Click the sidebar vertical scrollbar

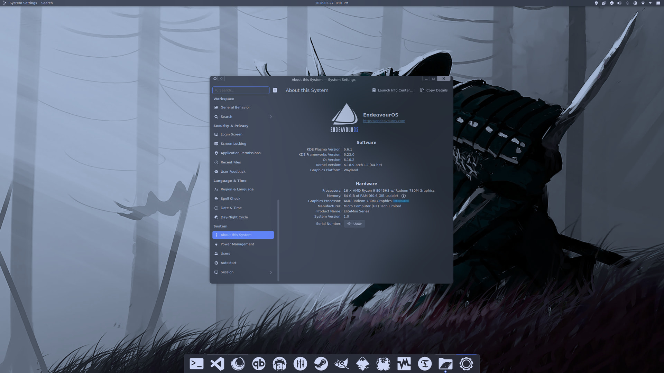(278, 240)
